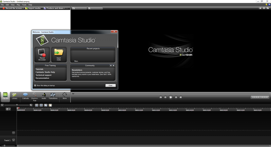
Task: Click the lightbulb tips icon
Action: [x=266, y=5]
